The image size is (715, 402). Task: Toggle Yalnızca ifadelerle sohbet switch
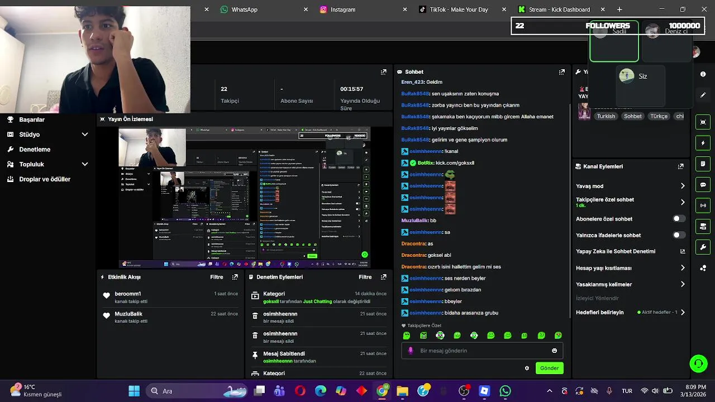pyautogui.click(x=679, y=235)
